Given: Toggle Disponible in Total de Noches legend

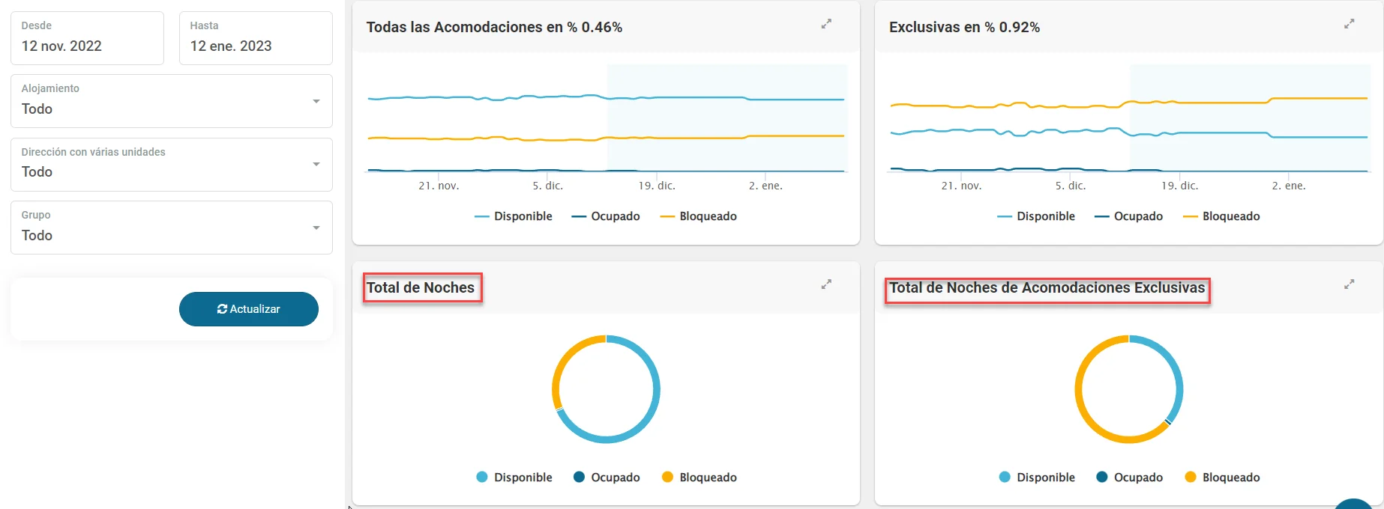Looking at the screenshot, I should [514, 478].
